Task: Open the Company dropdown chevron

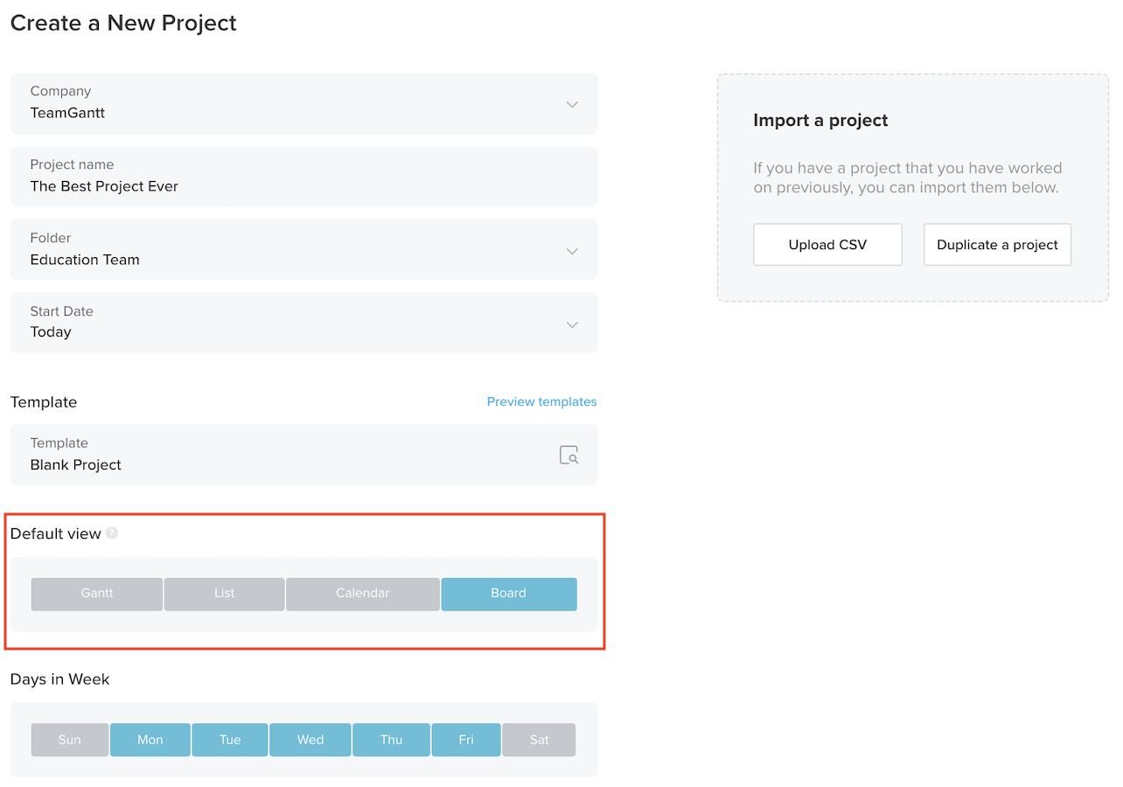Action: point(572,103)
